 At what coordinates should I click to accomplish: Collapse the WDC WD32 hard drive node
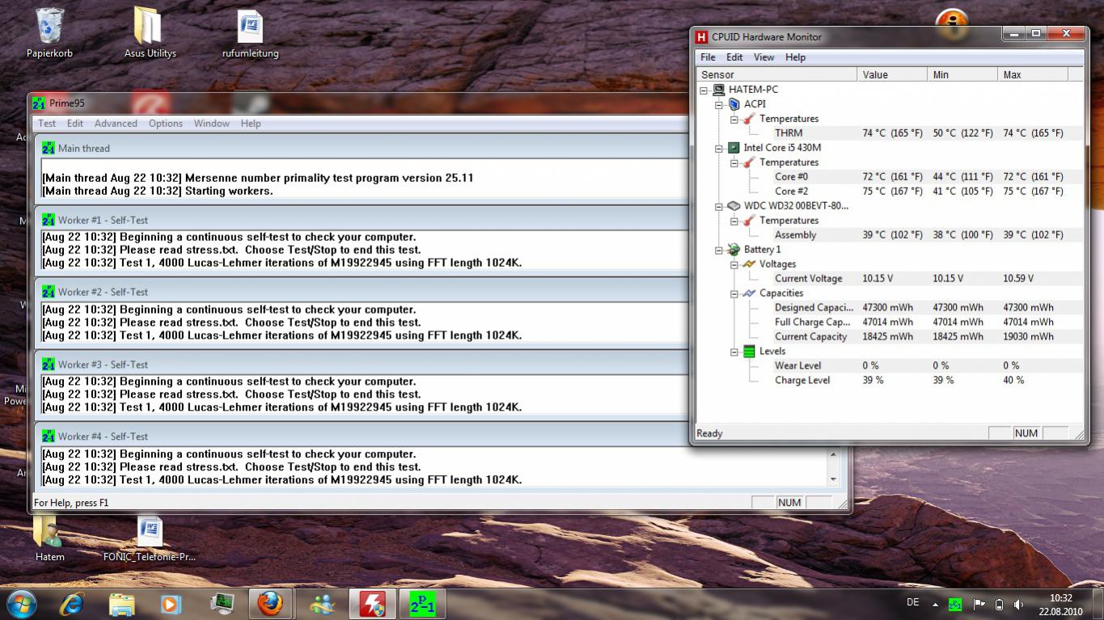click(718, 206)
